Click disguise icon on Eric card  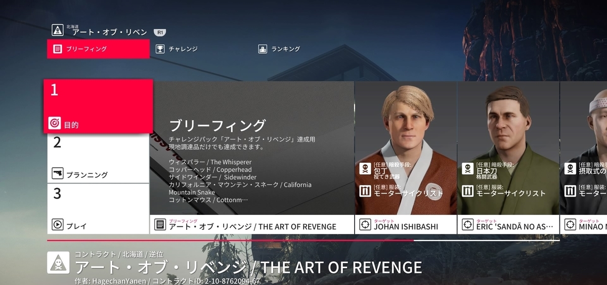[x=467, y=191]
